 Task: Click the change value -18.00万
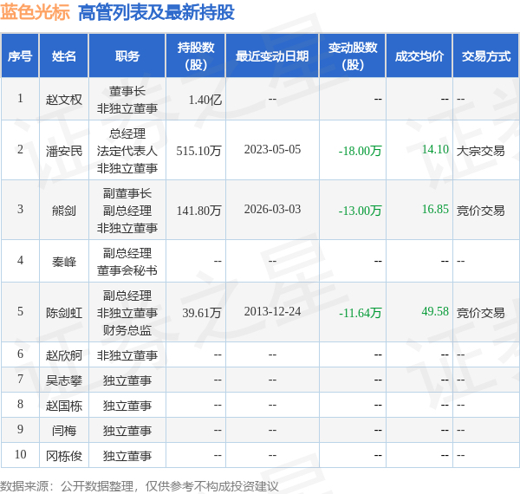(x=360, y=151)
